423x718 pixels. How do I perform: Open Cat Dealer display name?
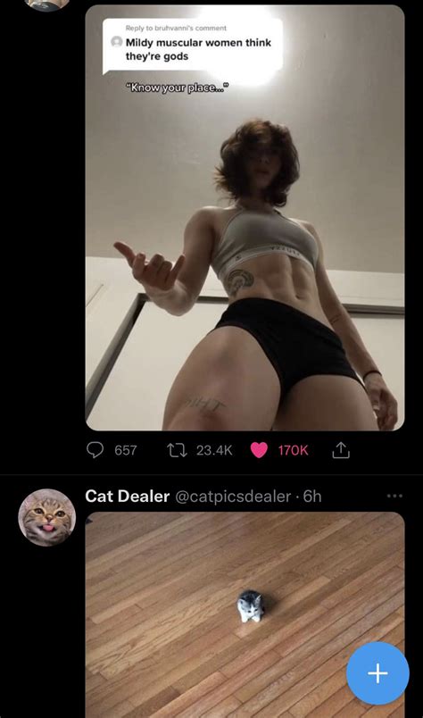coord(128,497)
